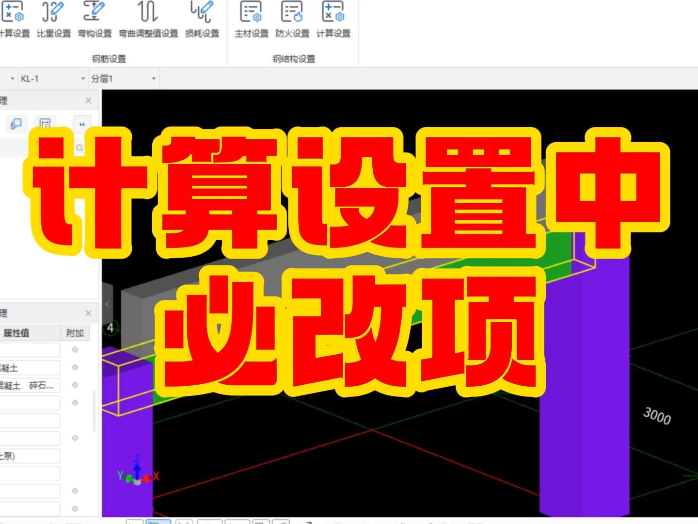The height and width of the screenshot is (524, 698).
Task: Open 计算设置 in the 钢结构设置 group
Action: tap(333, 19)
